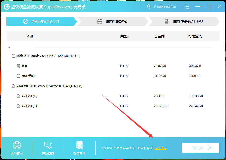Collapse the disk tree triangle

9,47
